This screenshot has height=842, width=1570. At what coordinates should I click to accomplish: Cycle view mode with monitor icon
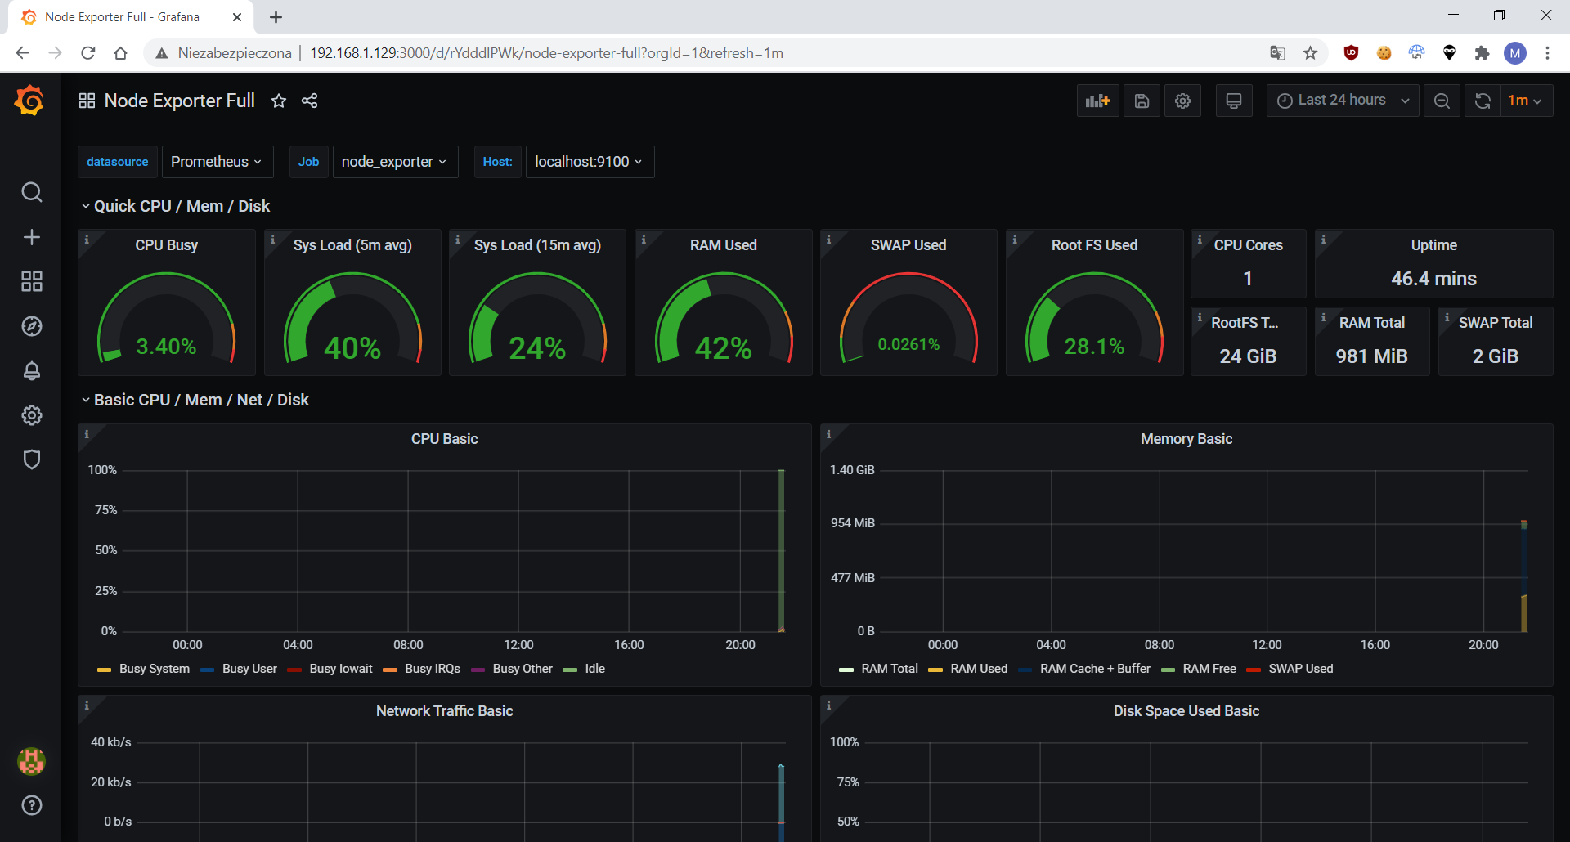pos(1234,101)
